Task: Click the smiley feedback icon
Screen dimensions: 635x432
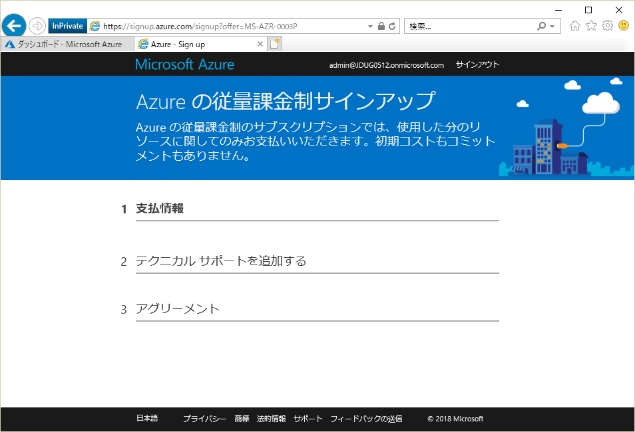Action: pyautogui.click(x=624, y=26)
